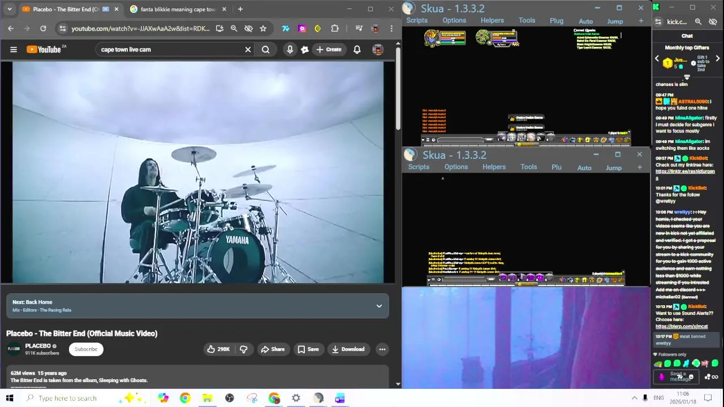The image size is (724, 407).
Task: Open Scripts menu in the lower Skua window
Action: pos(419,167)
